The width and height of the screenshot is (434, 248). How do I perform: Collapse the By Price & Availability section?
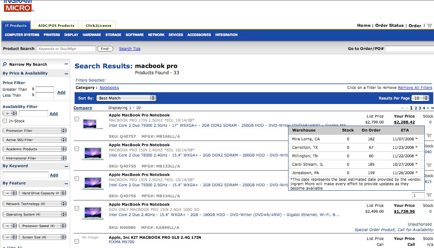(x=66, y=73)
